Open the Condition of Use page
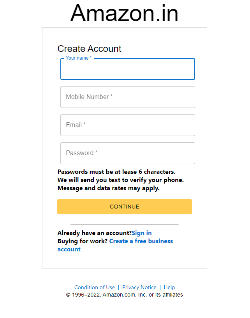The height and width of the screenshot is (318, 250). [95, 287]
